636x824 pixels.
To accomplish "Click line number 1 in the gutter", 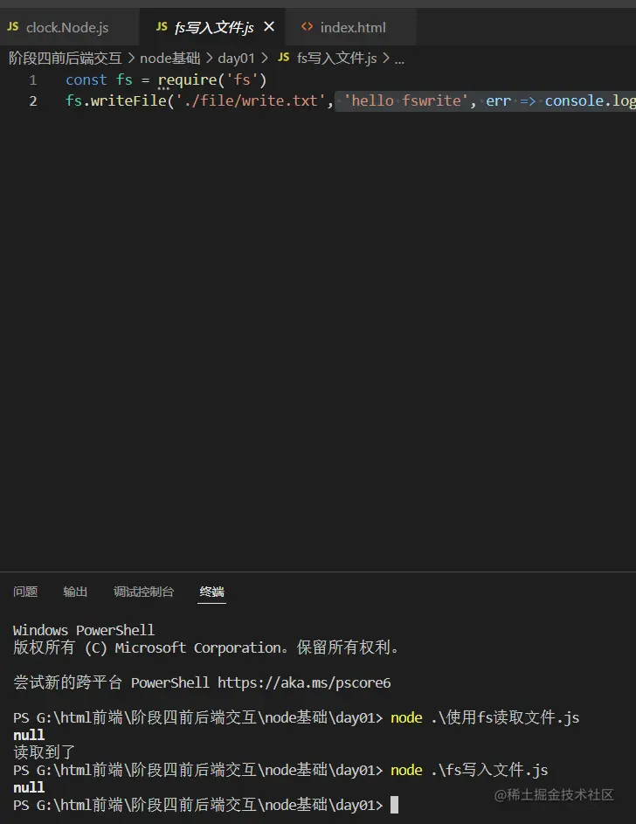I will click(x=33, y=80).
